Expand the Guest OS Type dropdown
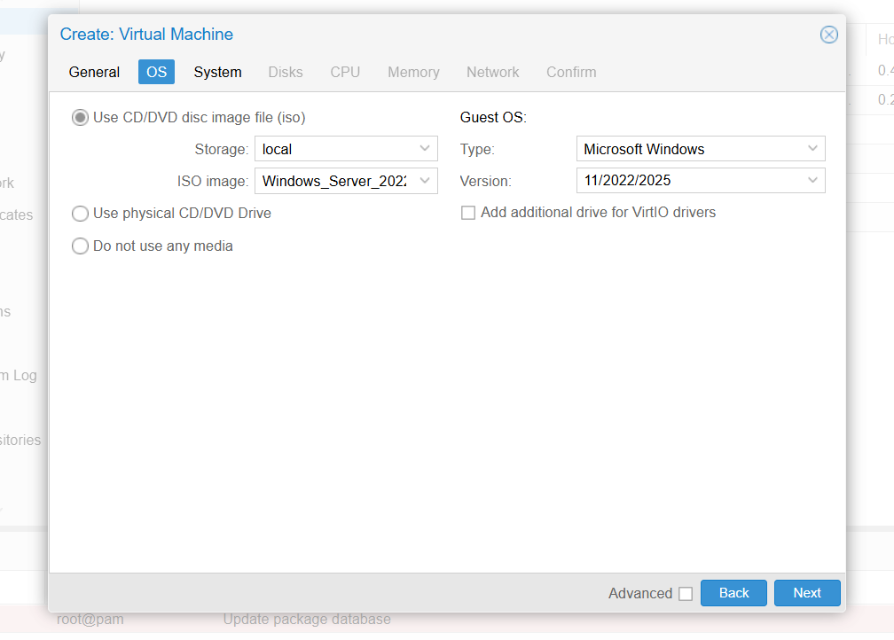The image size is (894, 640). (812, 149)
